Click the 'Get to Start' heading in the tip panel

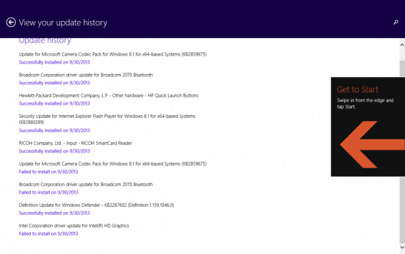pos(357,90)
